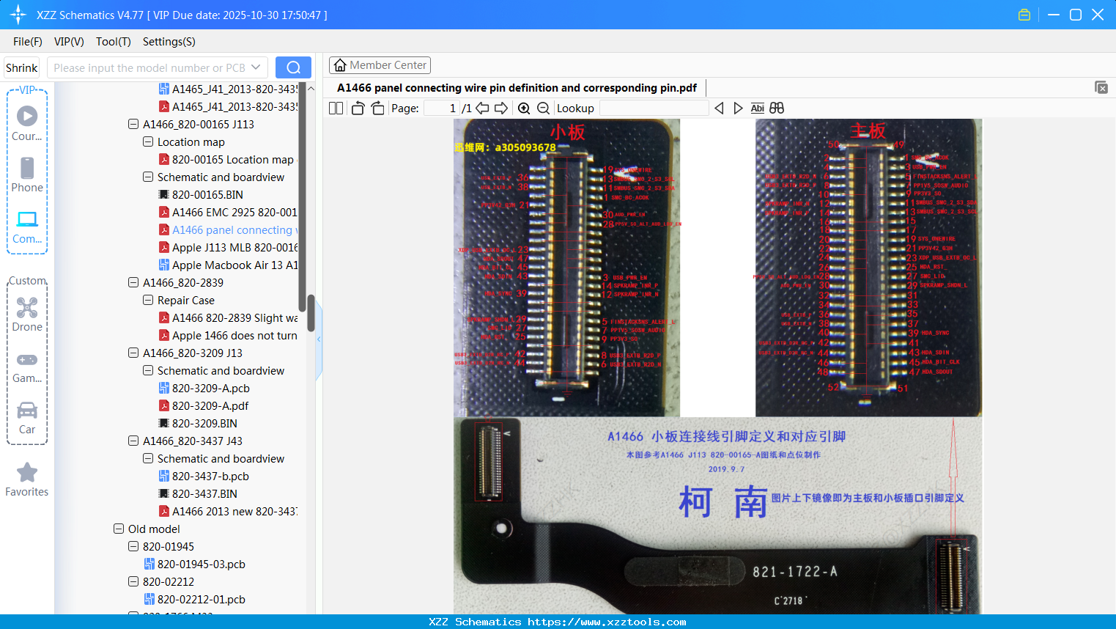The height and width of the screenshot is (629, 1116).
Task: Open the model number dropdown arrow
Action: (x=256, y=67)
